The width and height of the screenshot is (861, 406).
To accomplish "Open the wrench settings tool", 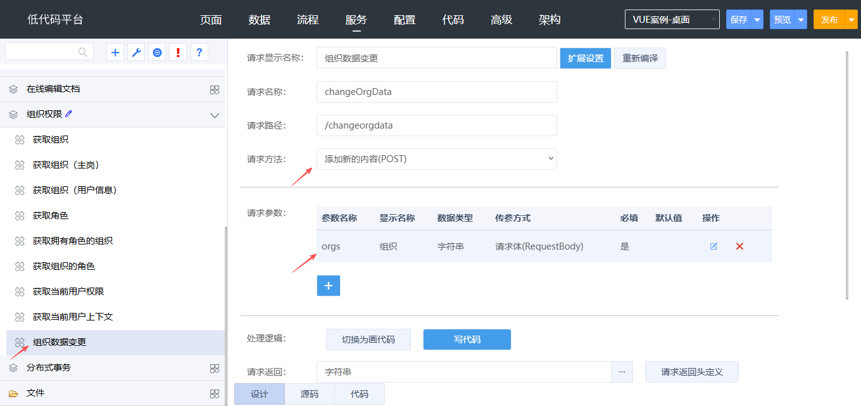I will click(x=136, y=53).
